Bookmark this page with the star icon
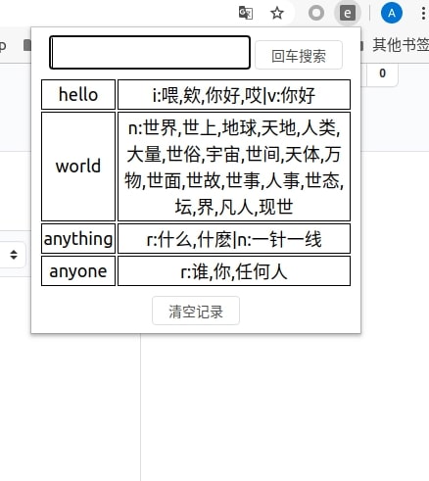Viewport: 429px width, 481px height. [277, 14]
